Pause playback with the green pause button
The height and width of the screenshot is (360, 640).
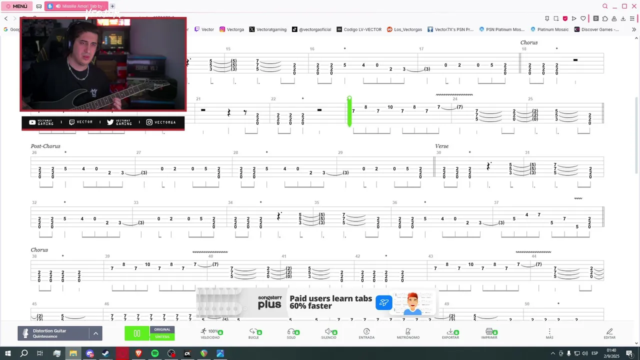(x=136, y=333)
